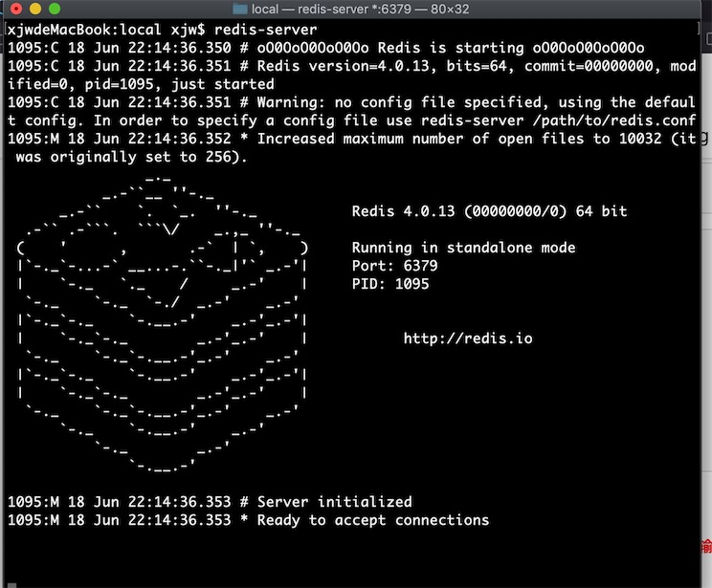Viewport: 712px width, 588px height.
Task: Click the 'Redis is starting' log text
Action: click(x=451, y=48)
